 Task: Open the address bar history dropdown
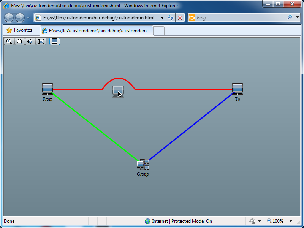pyautogui.click(x=163, y=18)
